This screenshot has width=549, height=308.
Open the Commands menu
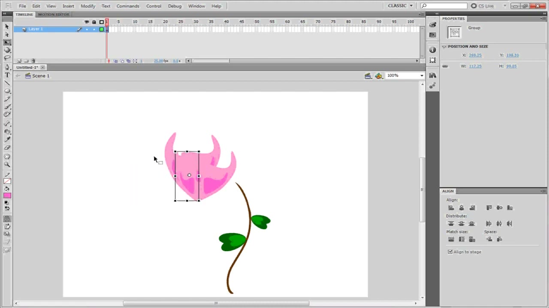tap(128, 6)
